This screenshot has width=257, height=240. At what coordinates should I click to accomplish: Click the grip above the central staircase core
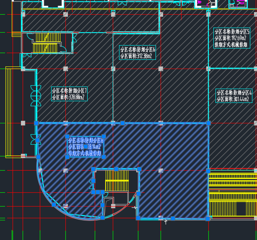[x=117, y=169]
